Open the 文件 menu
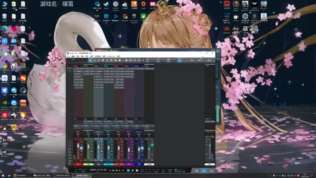This screenshot has height=178, width=316. (68, 56)
